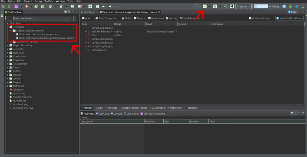Expand the Object Repository folder
Viewport: 307px width, 157px height.
7,45
